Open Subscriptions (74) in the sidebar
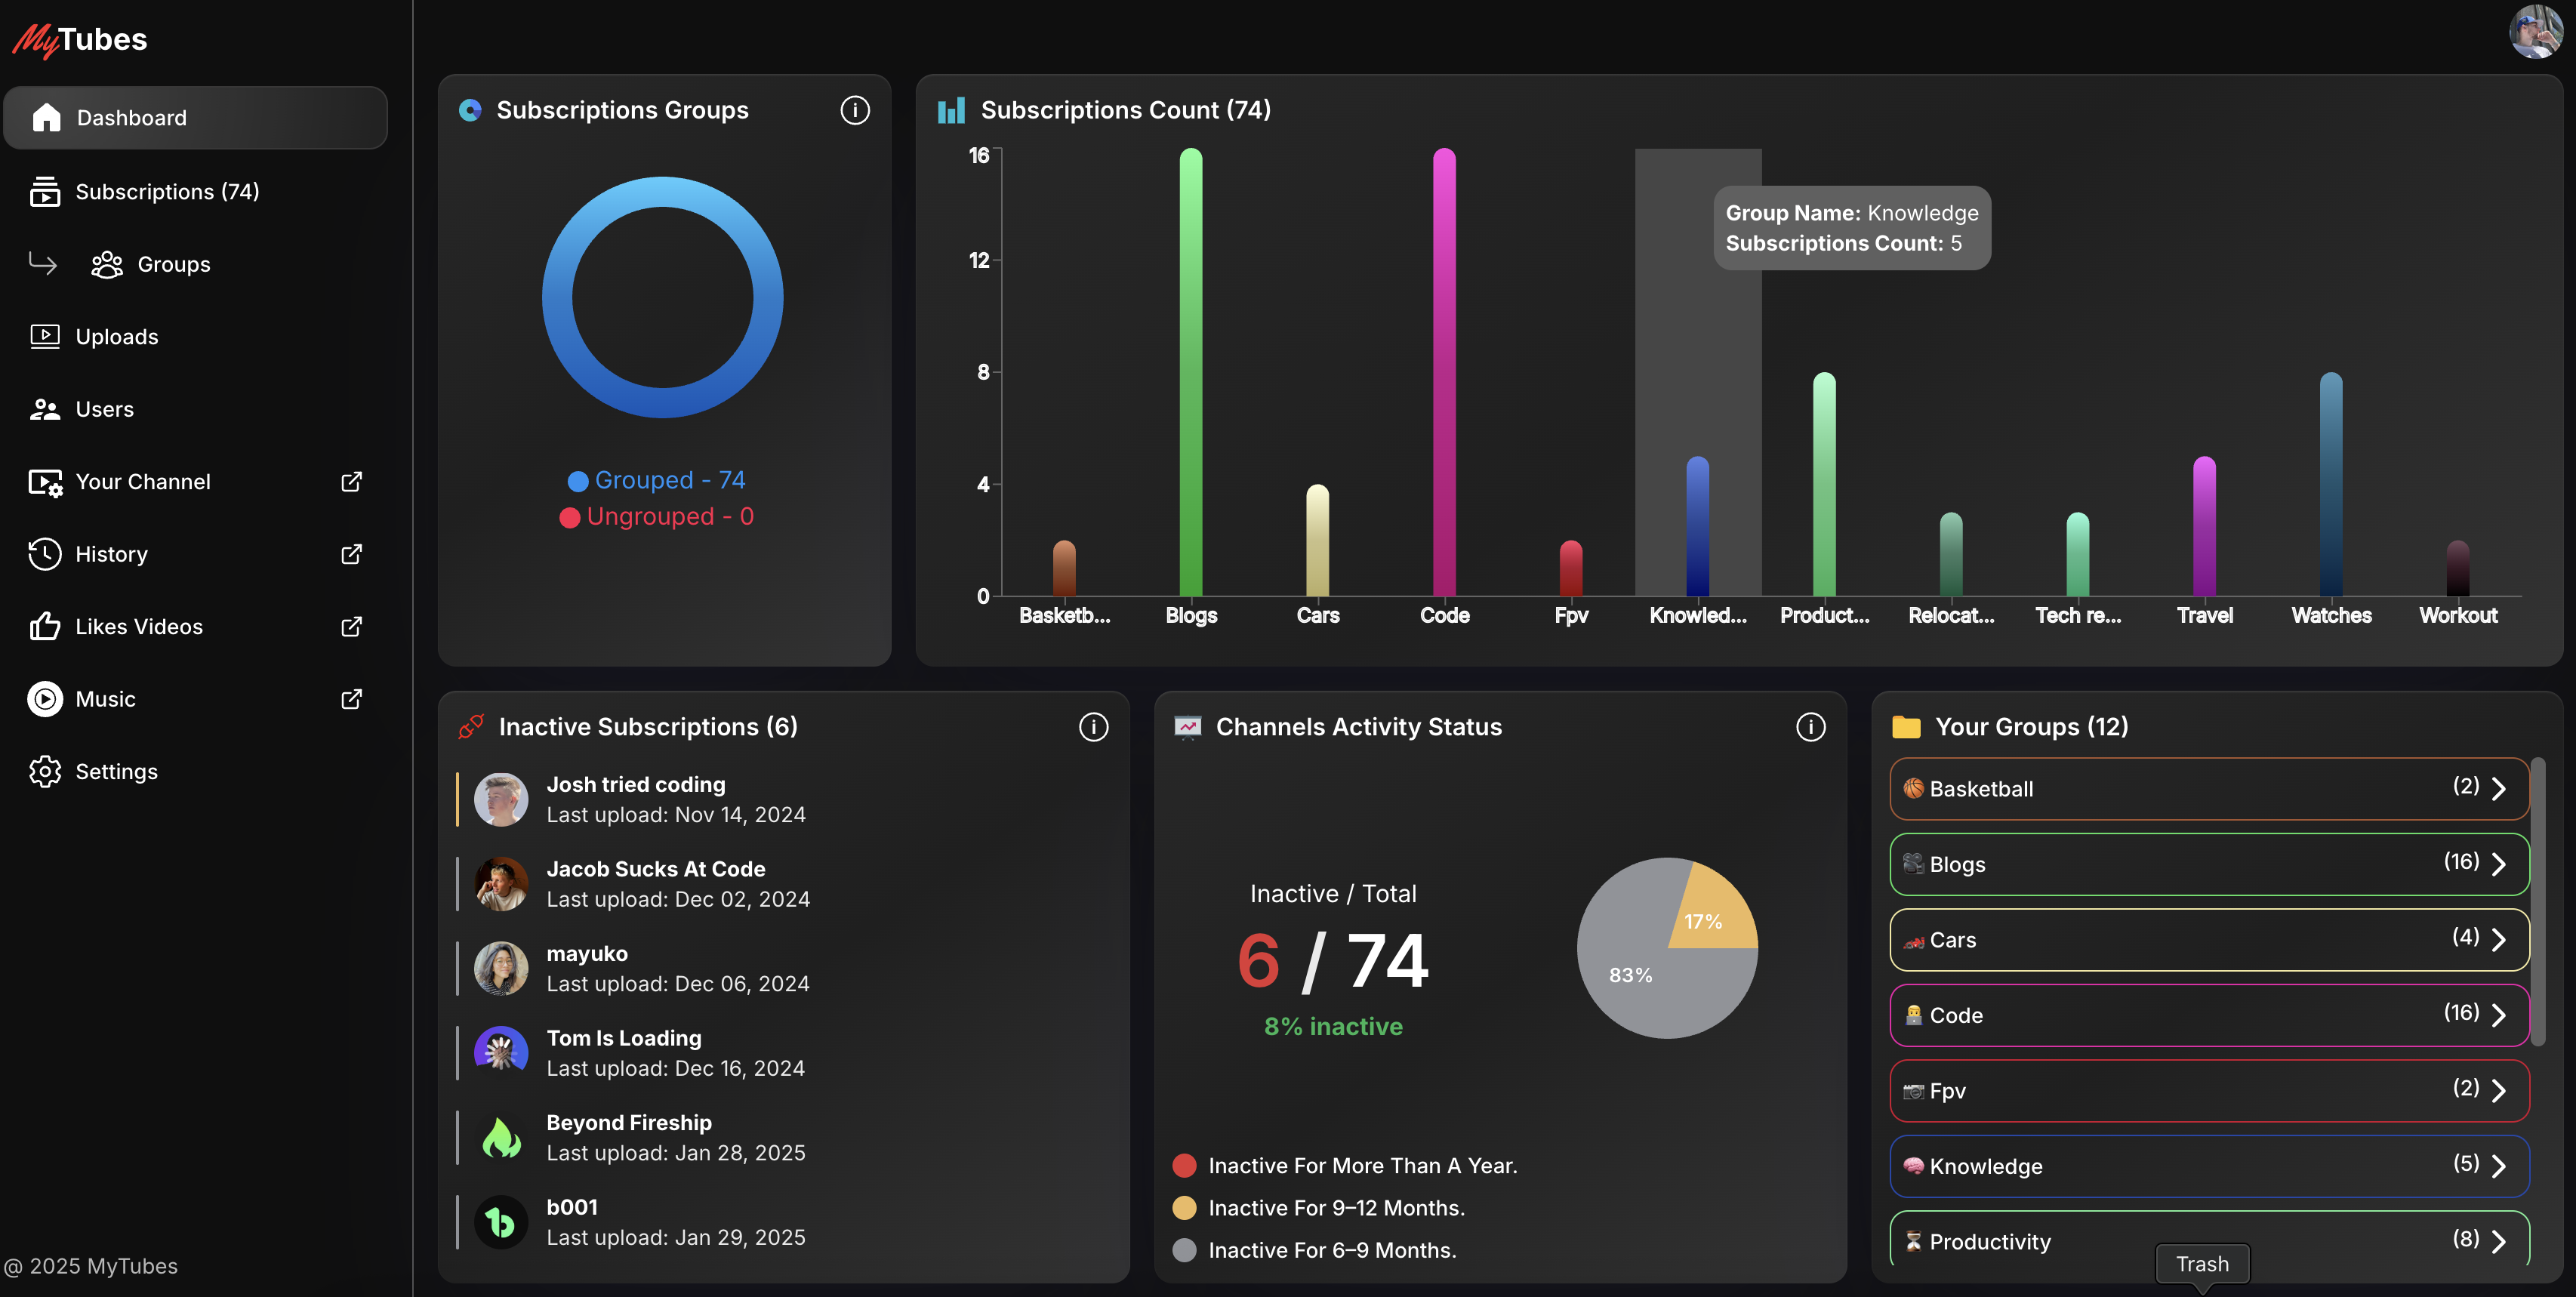Viewport: 2576px width, 1297px height. click(x=167, y=192)
